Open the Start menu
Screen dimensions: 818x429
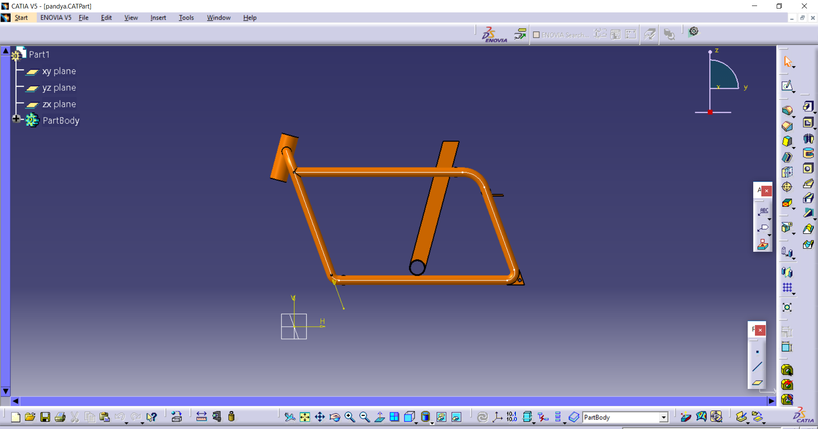click(21, 17)
